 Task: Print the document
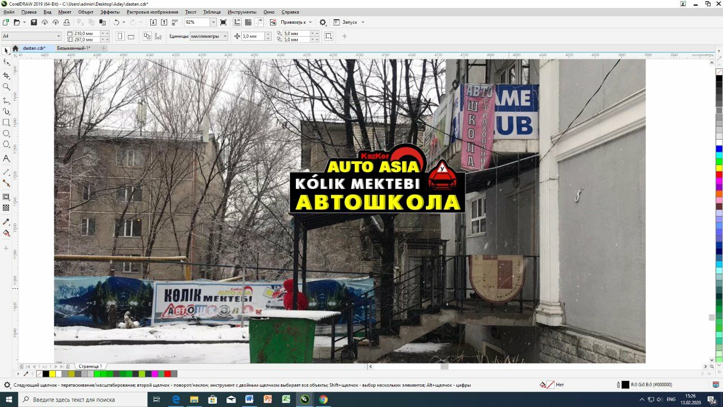click(67, 22)
